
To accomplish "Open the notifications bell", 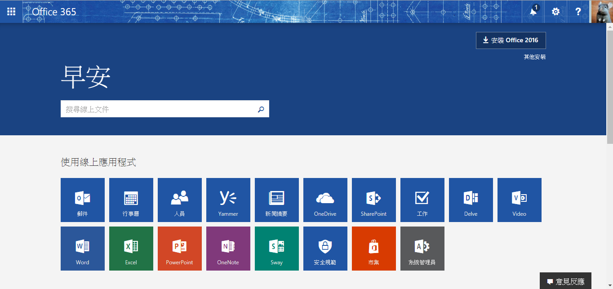I will tap(533, 11).
